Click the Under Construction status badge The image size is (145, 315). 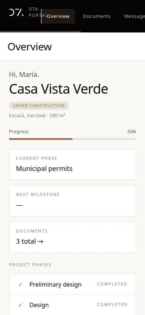pos(39,106)
